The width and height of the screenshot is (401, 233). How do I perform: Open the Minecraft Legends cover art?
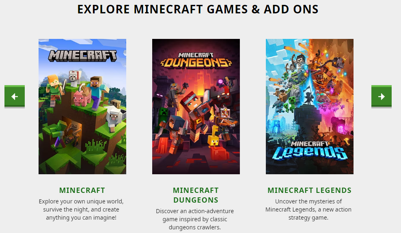[x=309, y=107]
